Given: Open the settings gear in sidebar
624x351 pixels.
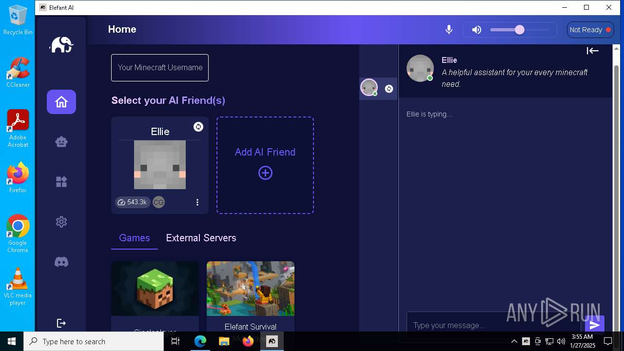Looking at the screenshot, I should [61, 222].
